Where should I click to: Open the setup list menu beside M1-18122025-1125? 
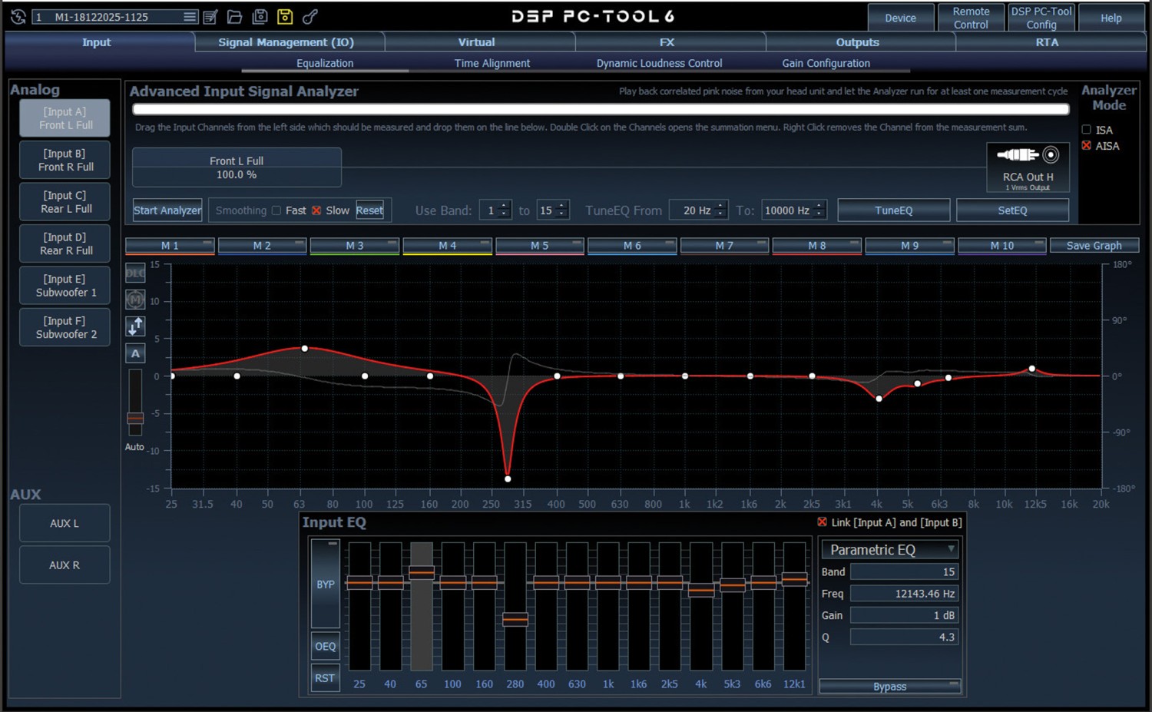[190, 16]
